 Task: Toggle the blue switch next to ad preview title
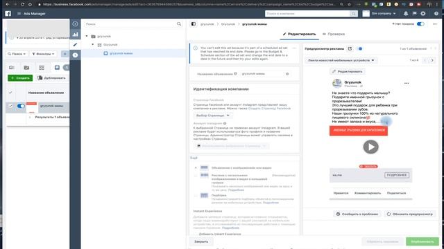(x=360, y=48)
